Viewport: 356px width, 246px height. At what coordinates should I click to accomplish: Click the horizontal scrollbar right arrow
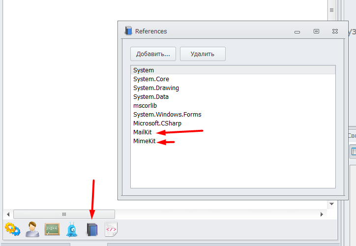[322, 214]
